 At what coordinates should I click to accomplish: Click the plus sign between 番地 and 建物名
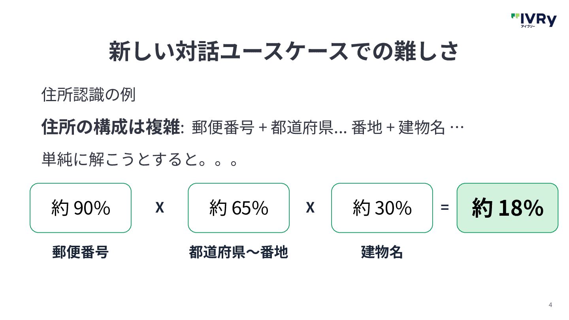coord(390,128)
